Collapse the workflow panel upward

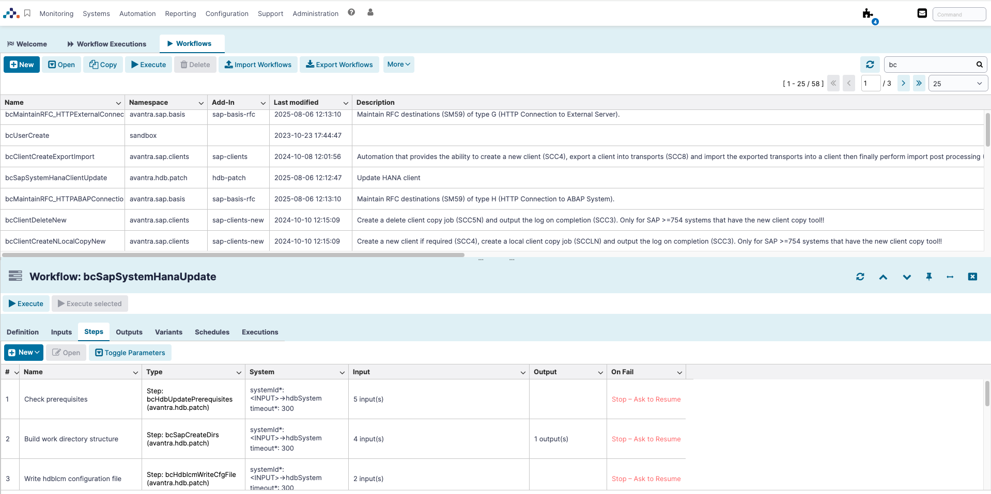coord(883,277)
